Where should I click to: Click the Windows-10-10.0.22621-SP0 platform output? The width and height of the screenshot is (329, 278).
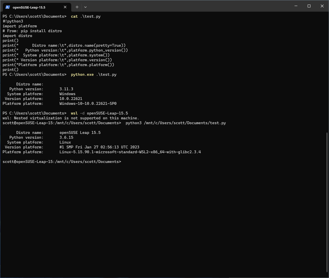[x=88, y=103]
